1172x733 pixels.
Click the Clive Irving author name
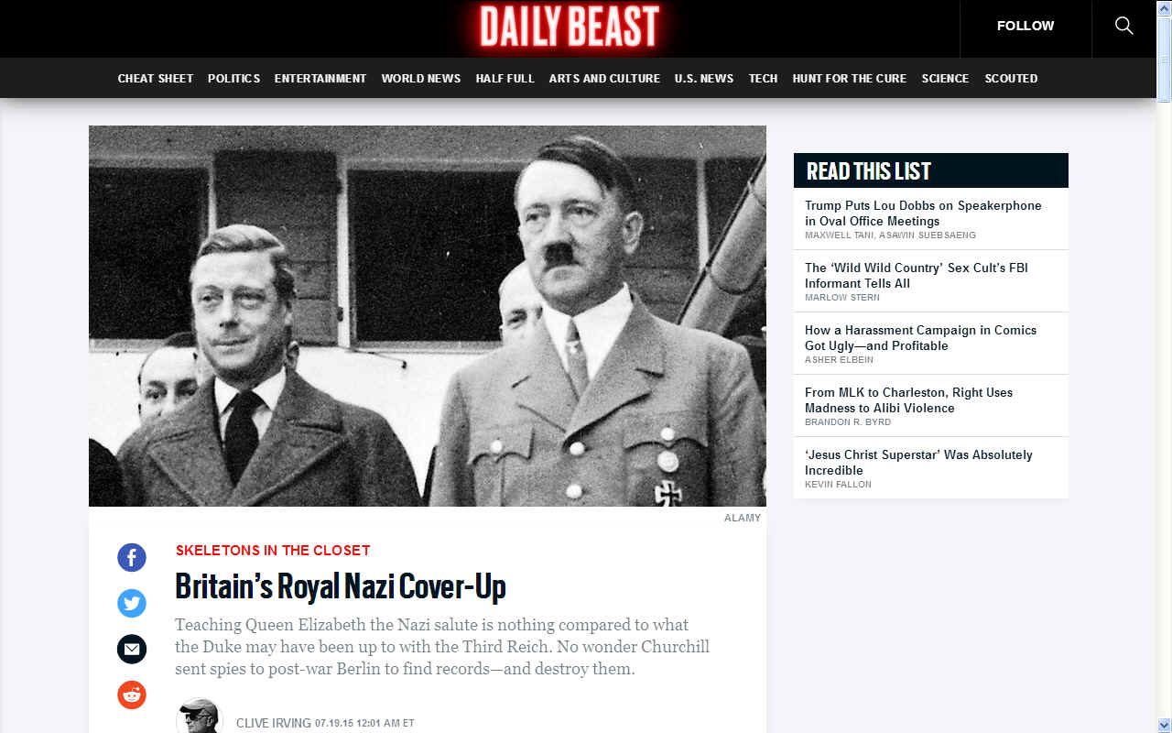(x=274, y=723)
